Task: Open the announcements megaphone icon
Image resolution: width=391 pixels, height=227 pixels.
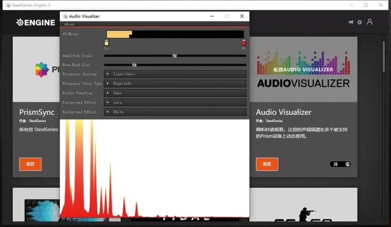Action: tap(351, 22)
